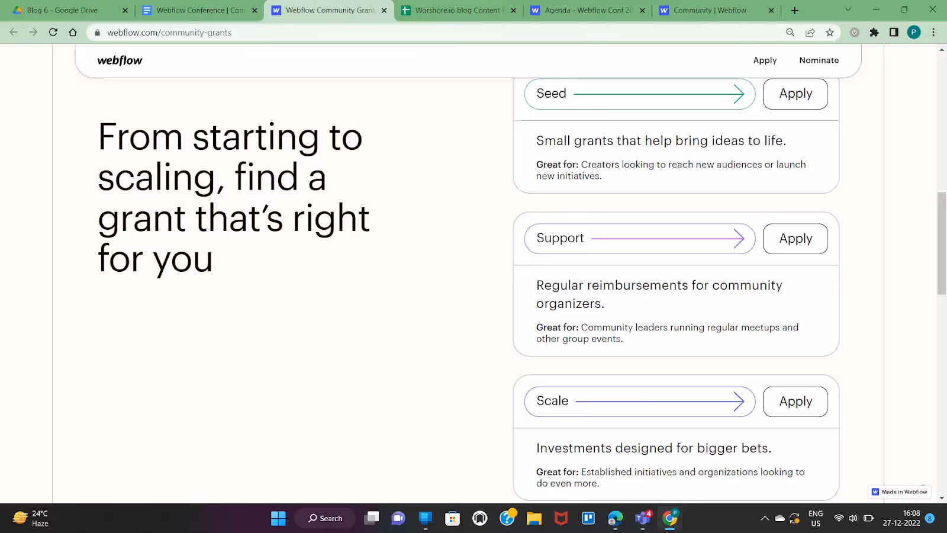Viewport: 947px width, 533px height.
Task: Apply for the Scale grant
Action: 795,402
